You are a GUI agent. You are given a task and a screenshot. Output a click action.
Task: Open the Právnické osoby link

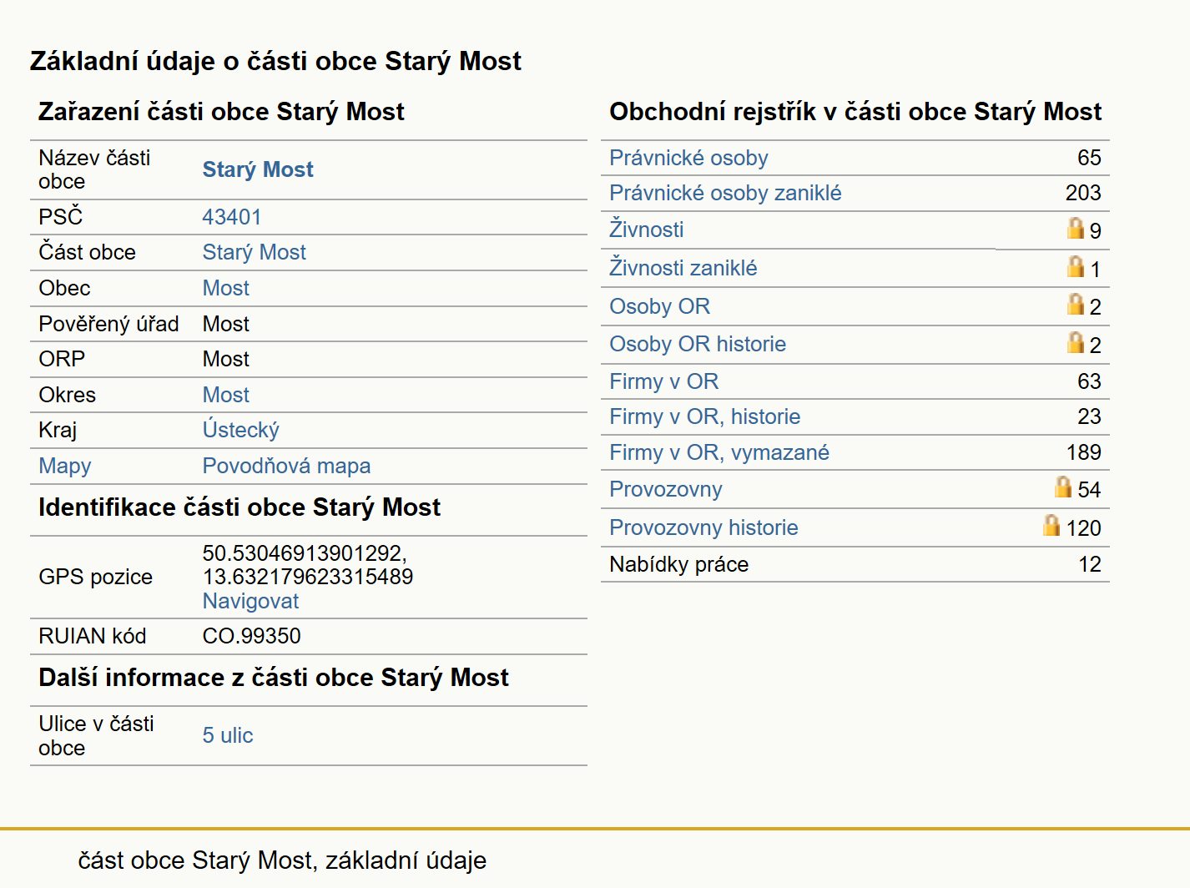(688, 158)
